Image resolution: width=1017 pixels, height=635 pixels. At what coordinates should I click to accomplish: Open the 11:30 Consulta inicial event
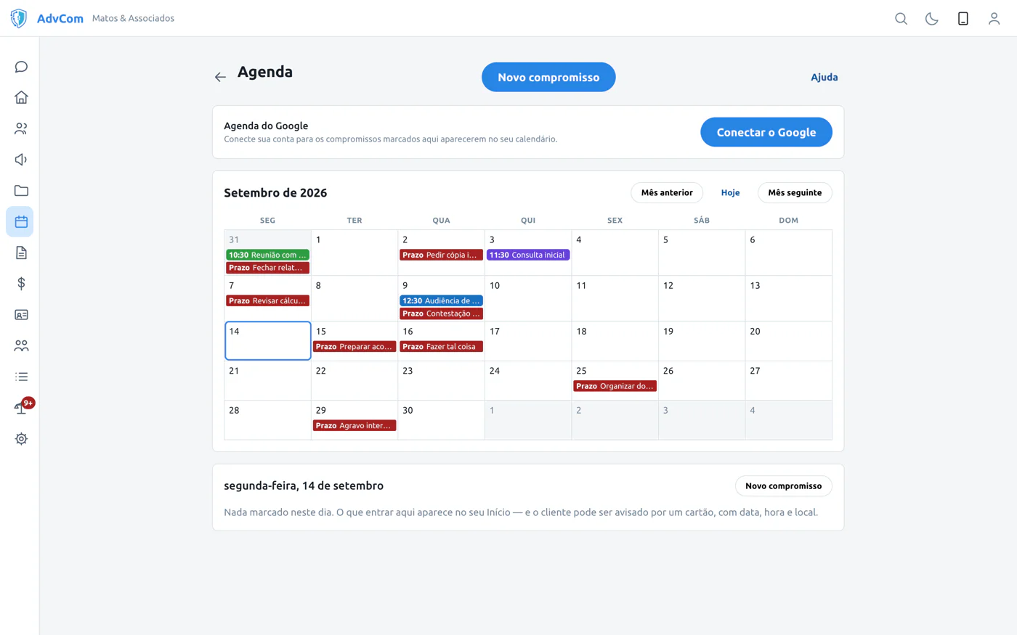point(528,255)
